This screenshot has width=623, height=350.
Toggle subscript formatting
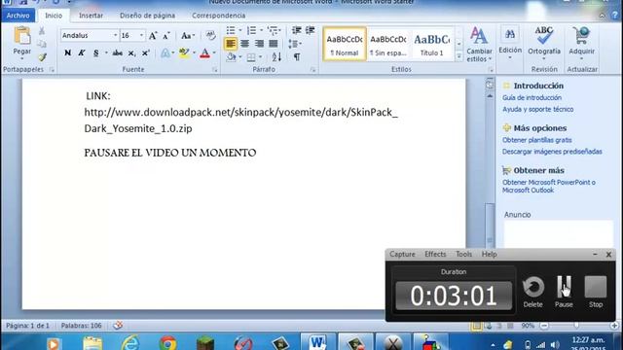coord(131,53)
